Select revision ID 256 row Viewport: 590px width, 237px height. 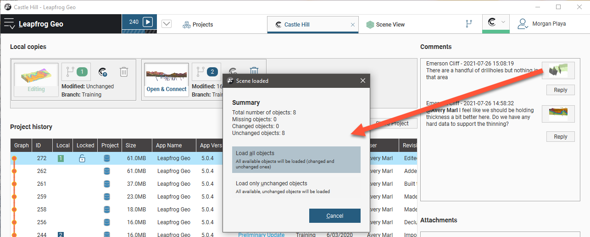[214, 222]
